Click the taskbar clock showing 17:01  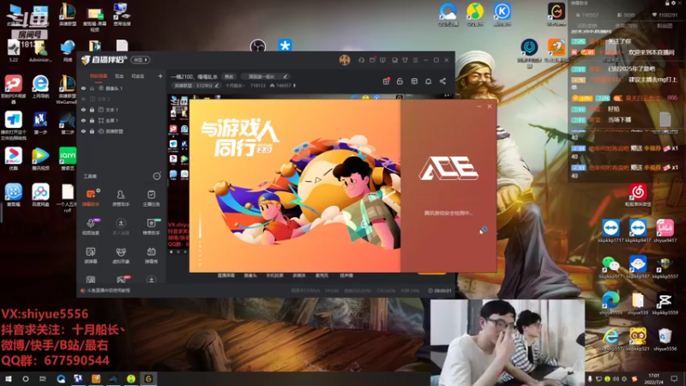click(653, 379)
